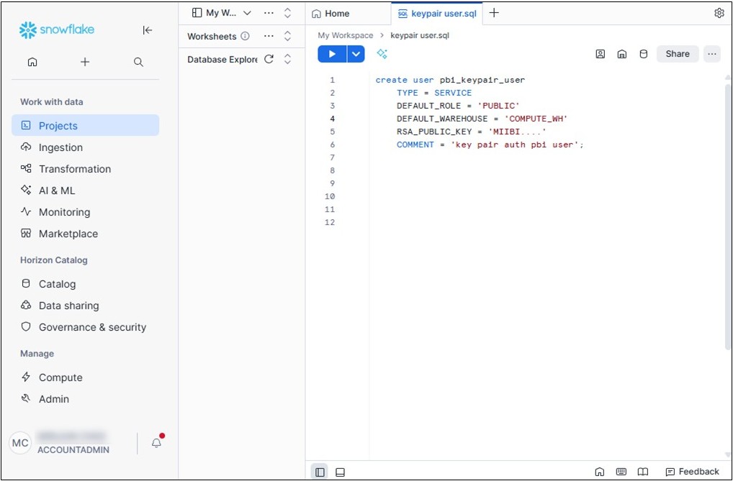This screenshot has width=733, height=481.
Task: Select the keypair user.sql tab
Action: pyautogui.click(x=438, y=13)
